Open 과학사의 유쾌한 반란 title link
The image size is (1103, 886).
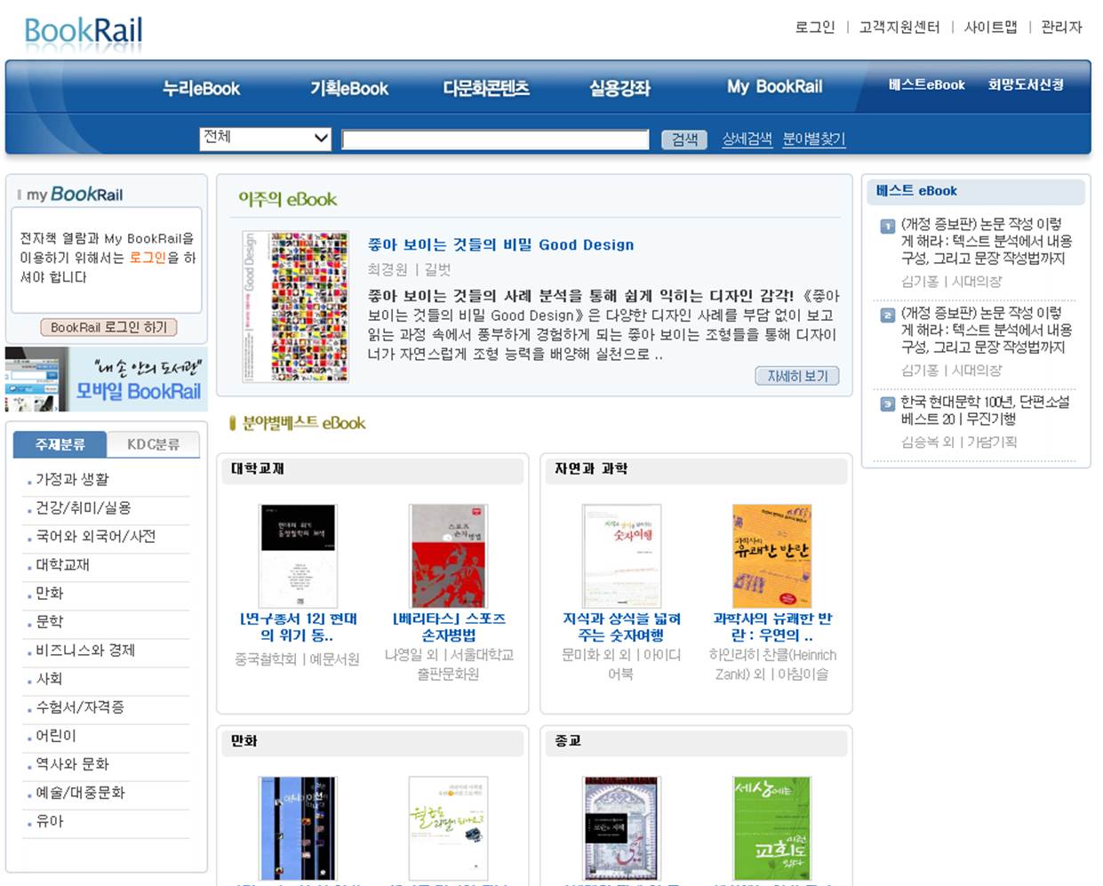pyautogui.click(x=772, y=627)
